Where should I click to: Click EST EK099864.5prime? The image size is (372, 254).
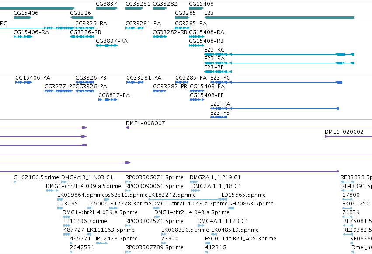coord(60,199)
